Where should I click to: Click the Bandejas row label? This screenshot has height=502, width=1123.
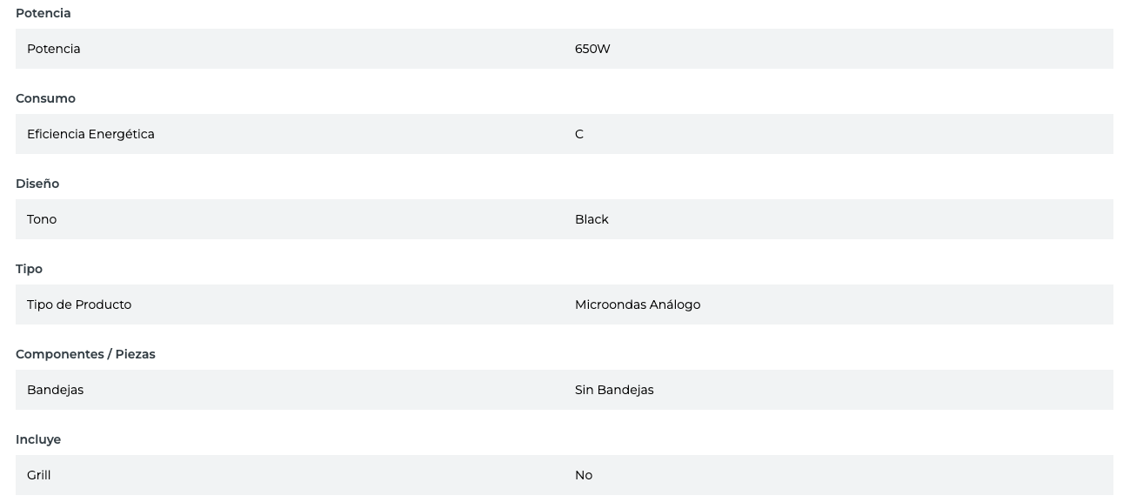coord(56,390)
